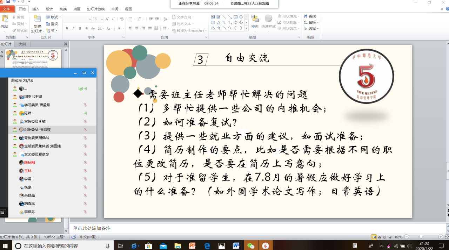The image size is (449, 250).
Task: Toggle underline text formatting
Action: 80,28
